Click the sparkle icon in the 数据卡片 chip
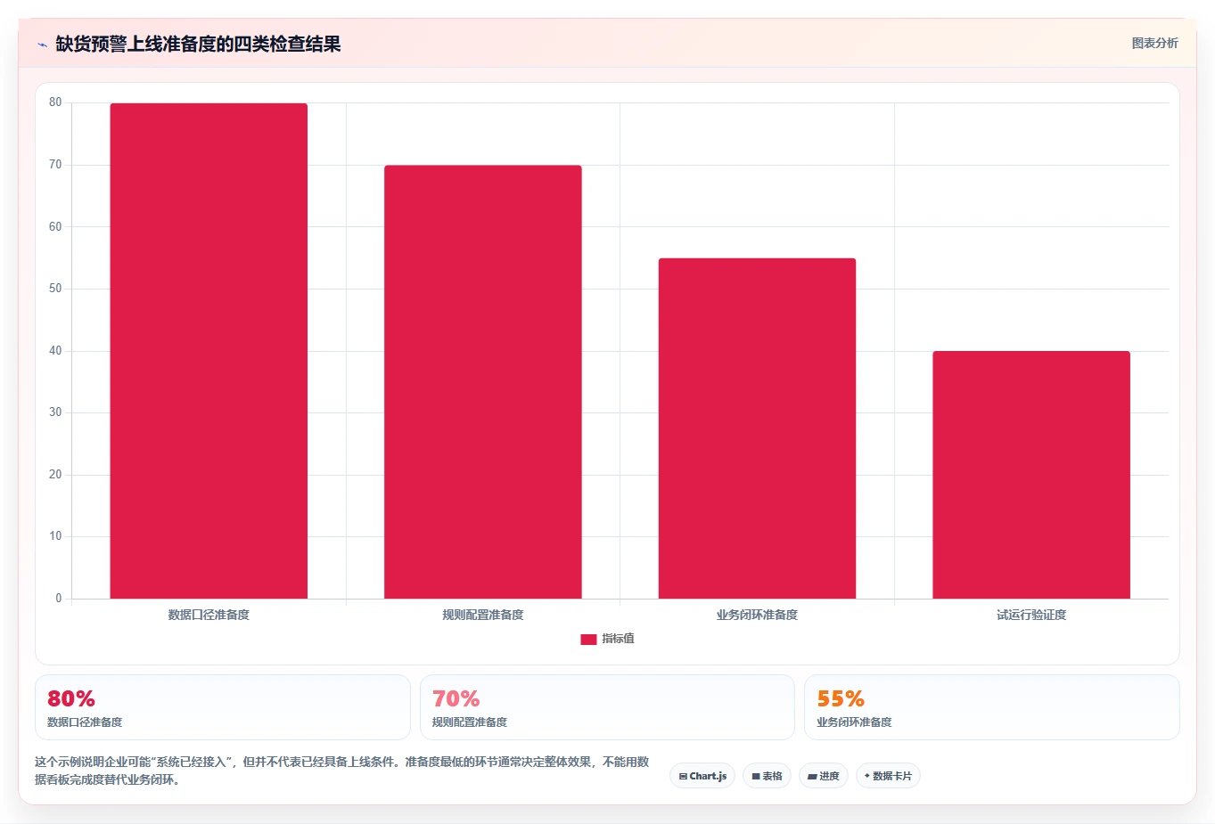Viewport: 1215px width, 824px height. [x=866, y=776]
